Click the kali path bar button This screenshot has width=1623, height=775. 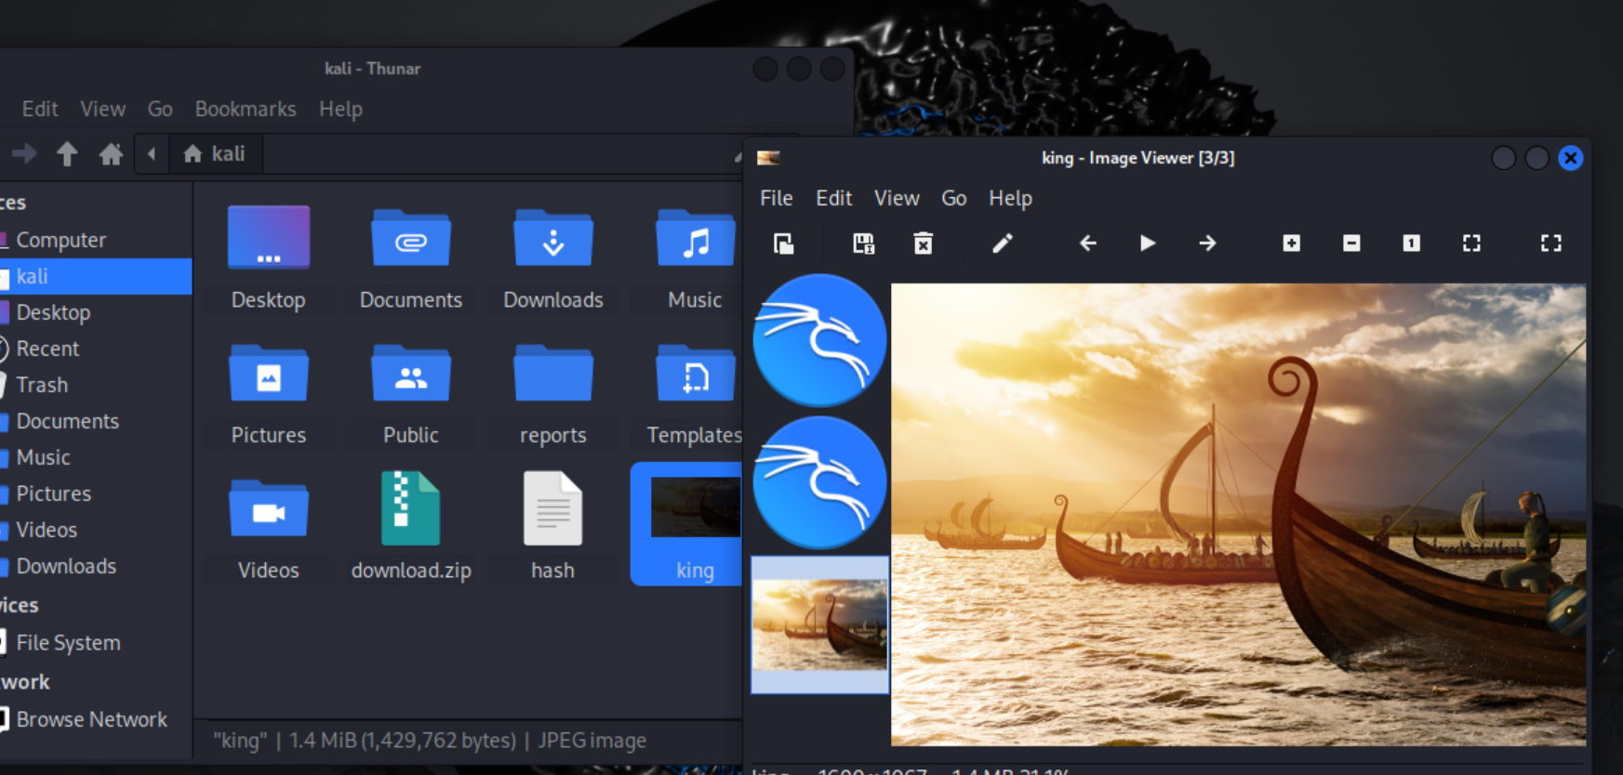point(215,153)
